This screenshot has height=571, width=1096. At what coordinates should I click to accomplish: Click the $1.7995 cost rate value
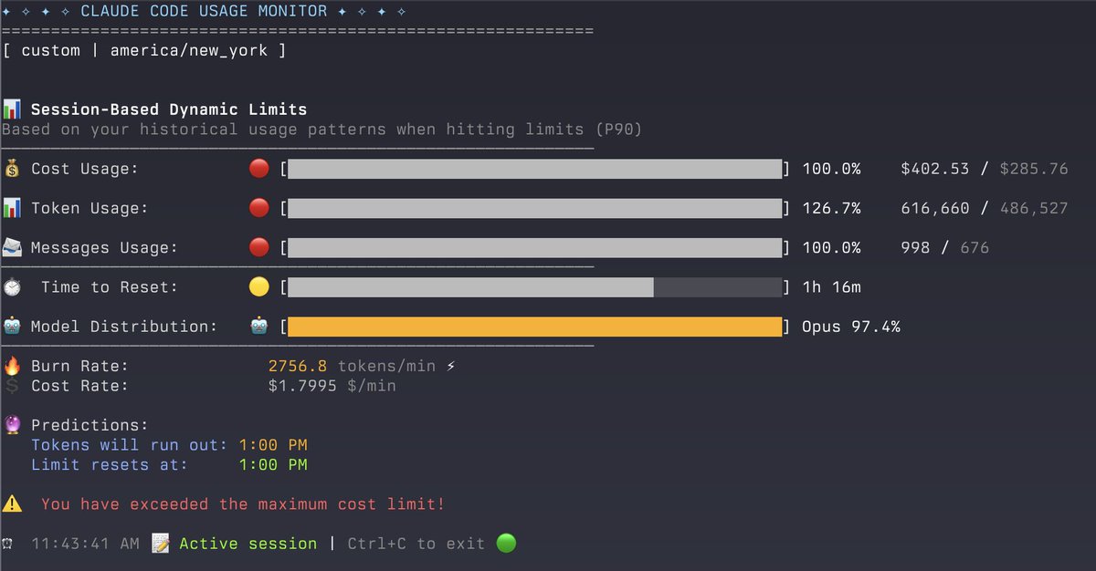click(x=302, y=386)
